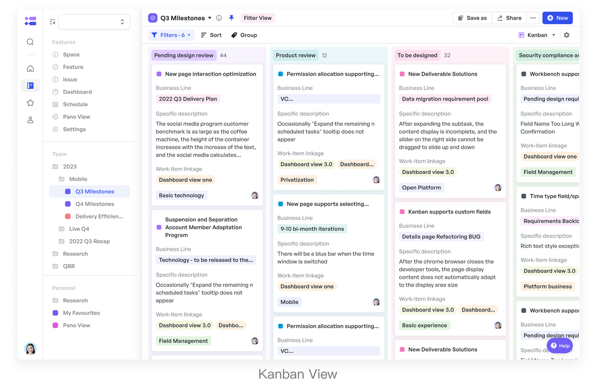The width and height of the screenshot is (597, 386).
Task: Open view settings via the gear icon
Action: click(567, 34)
